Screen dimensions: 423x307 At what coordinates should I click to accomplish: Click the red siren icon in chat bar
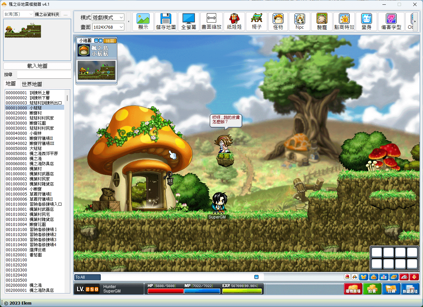[x=347, y=277]
